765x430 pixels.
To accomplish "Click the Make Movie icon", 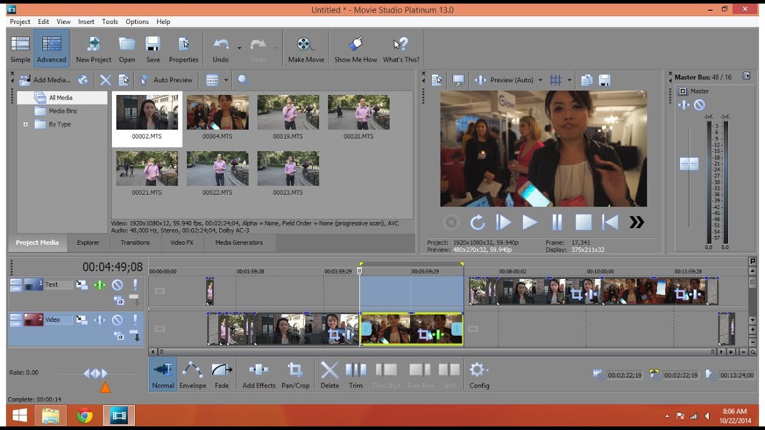I will (305, 49).
